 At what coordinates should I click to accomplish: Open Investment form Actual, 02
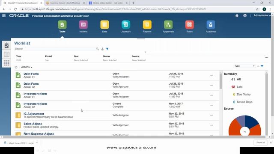(35, 104)
